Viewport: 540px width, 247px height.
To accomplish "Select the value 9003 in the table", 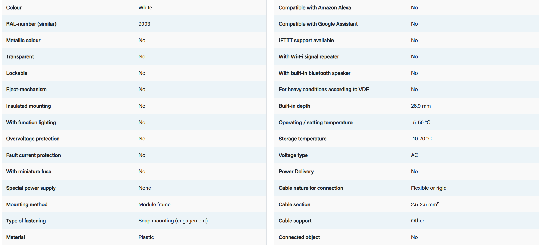I will [x=144, y=24].
